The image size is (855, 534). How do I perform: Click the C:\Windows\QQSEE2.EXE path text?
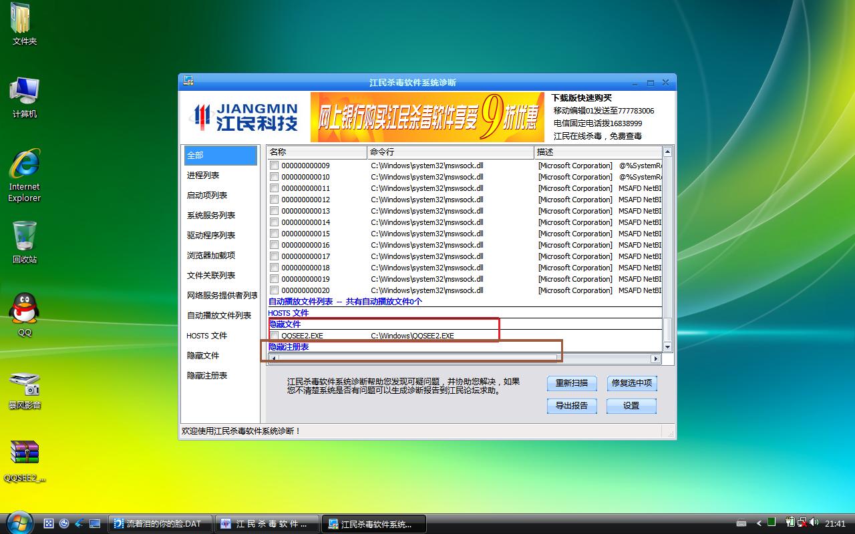point(412,336)
